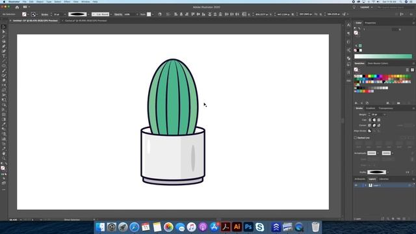Viewport: 416px width, 234px height.
Task: Select the Bevel Join corner button
Action: click(379, 125)
